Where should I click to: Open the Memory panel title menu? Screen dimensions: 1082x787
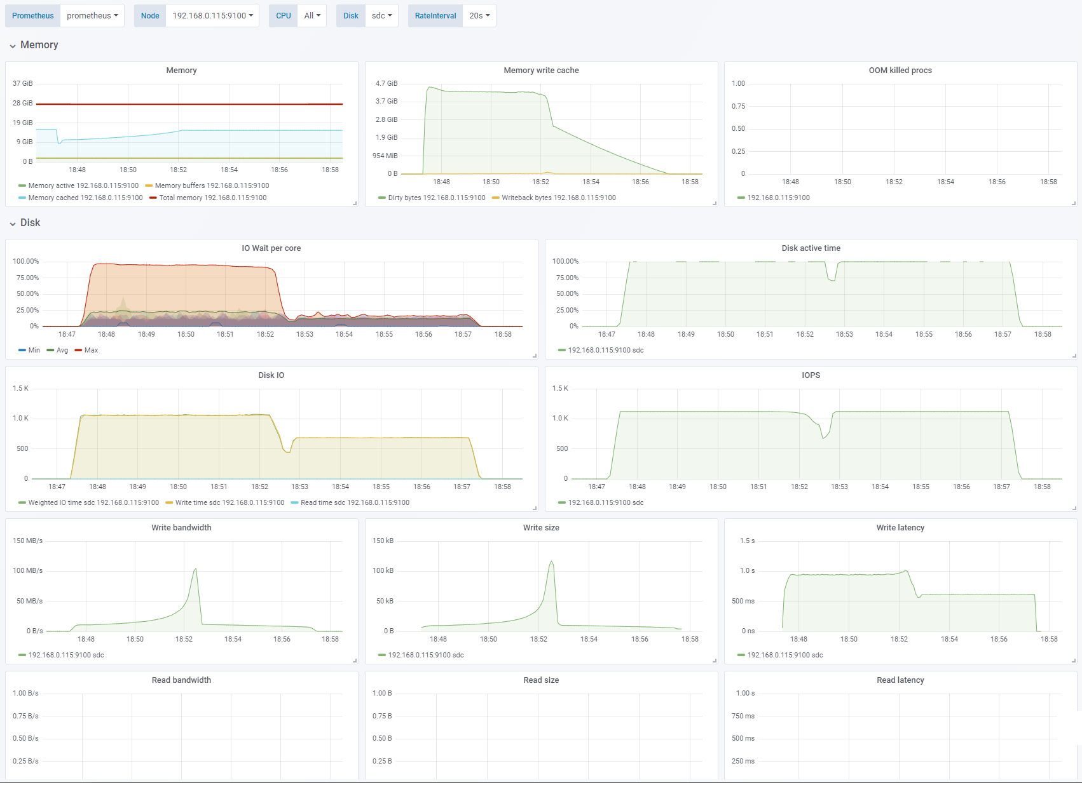[x=181, y=71]
